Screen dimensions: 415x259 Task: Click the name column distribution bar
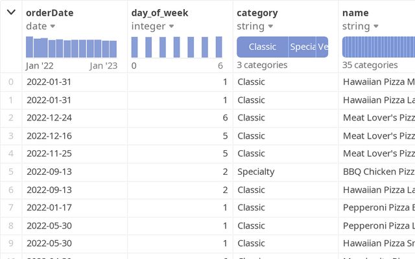379,47
